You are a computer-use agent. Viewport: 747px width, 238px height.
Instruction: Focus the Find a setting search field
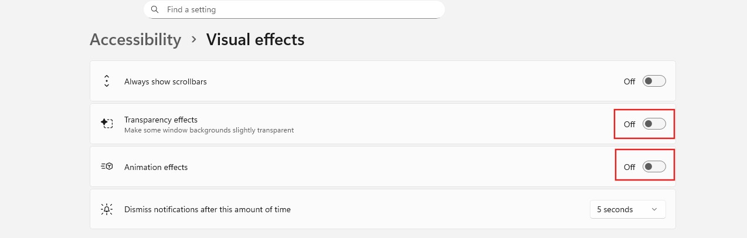(x=293, y=10)
